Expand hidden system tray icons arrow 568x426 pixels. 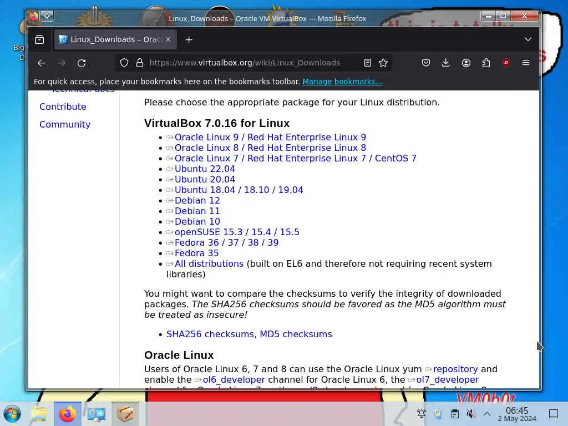487,414
